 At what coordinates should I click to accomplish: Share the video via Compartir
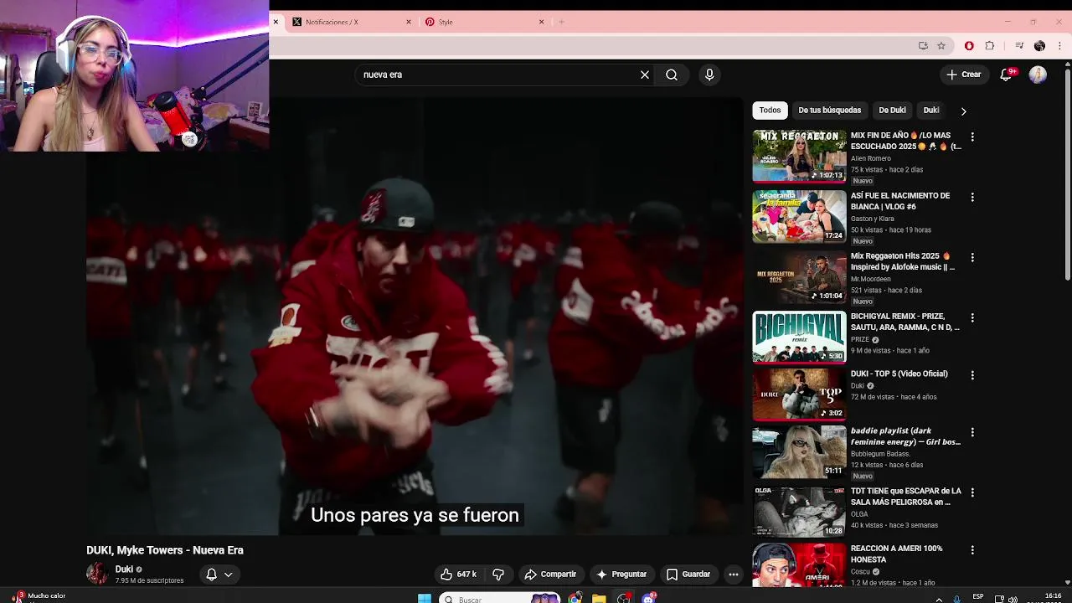pyautogui.click(x=550, y=574)
